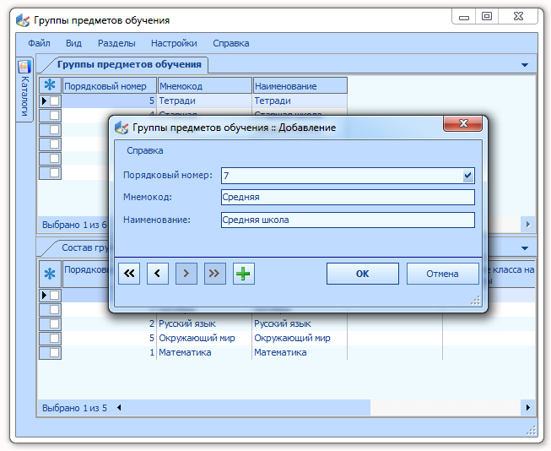Open Справка in main menu bar
This screenshot has width=551, height=451.
coord(231,43)
